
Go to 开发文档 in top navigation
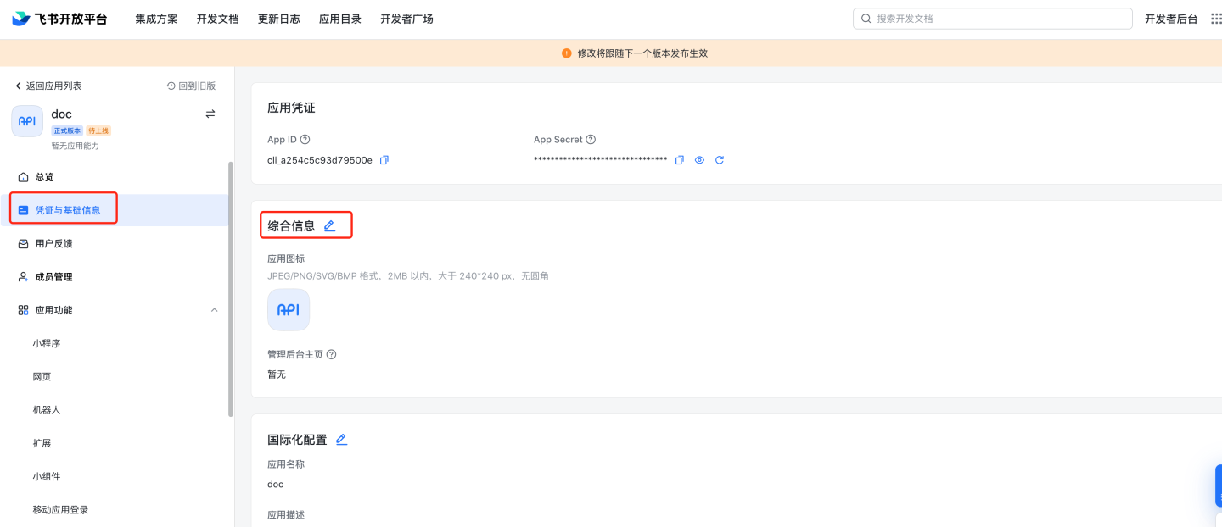tap(217, 19)
